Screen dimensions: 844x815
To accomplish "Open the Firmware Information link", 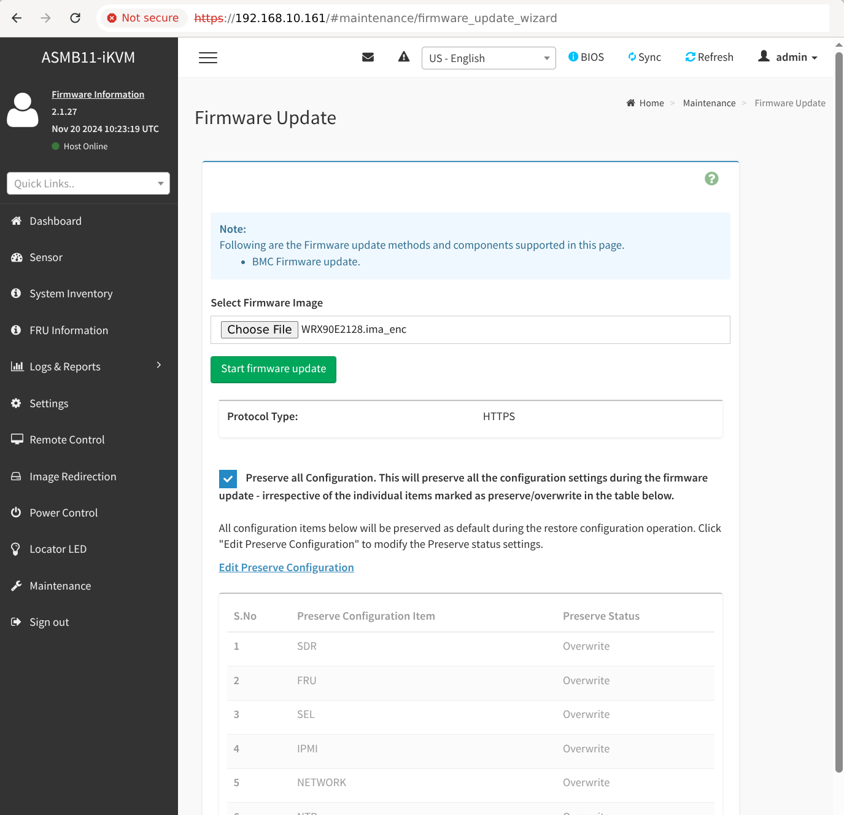I will (98, 95).
